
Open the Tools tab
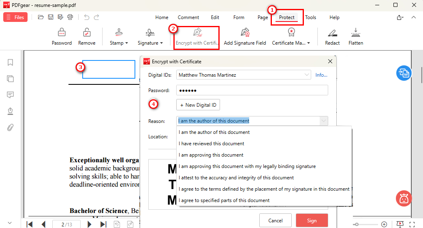coord(310,17)
